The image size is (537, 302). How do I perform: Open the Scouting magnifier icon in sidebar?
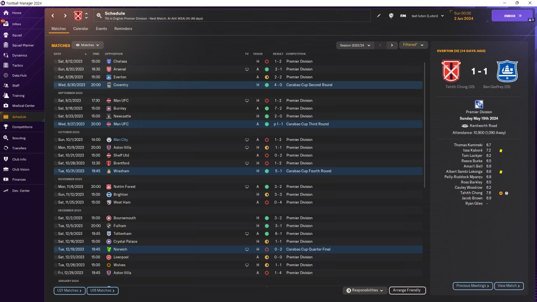6,138
